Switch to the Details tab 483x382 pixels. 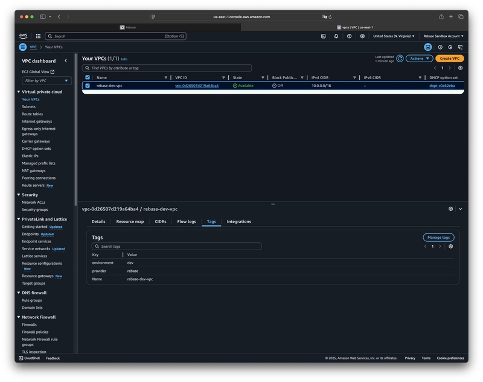click(98, 221)
